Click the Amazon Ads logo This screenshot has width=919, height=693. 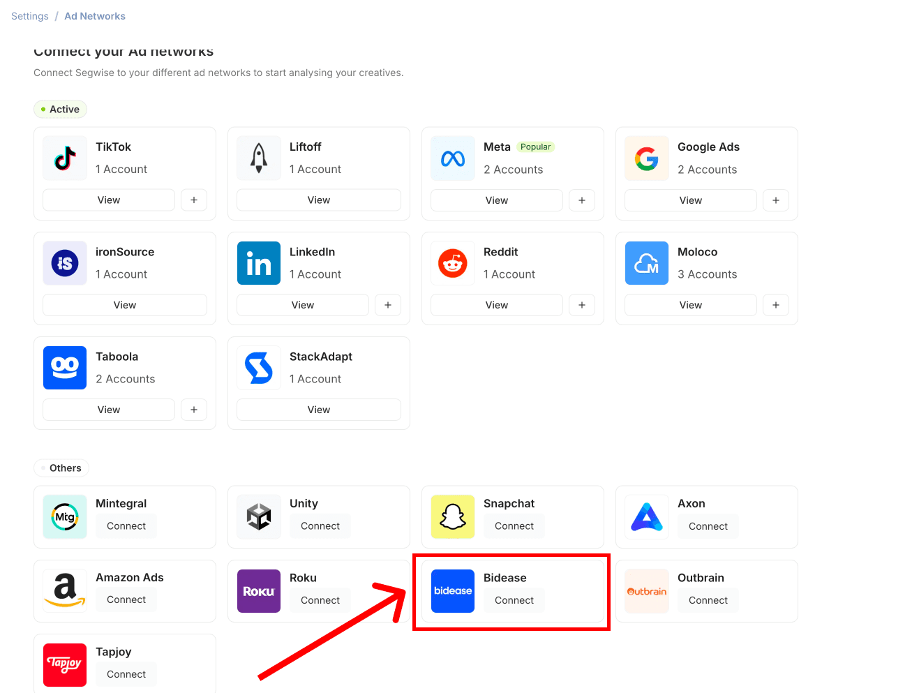pos(65,591)
